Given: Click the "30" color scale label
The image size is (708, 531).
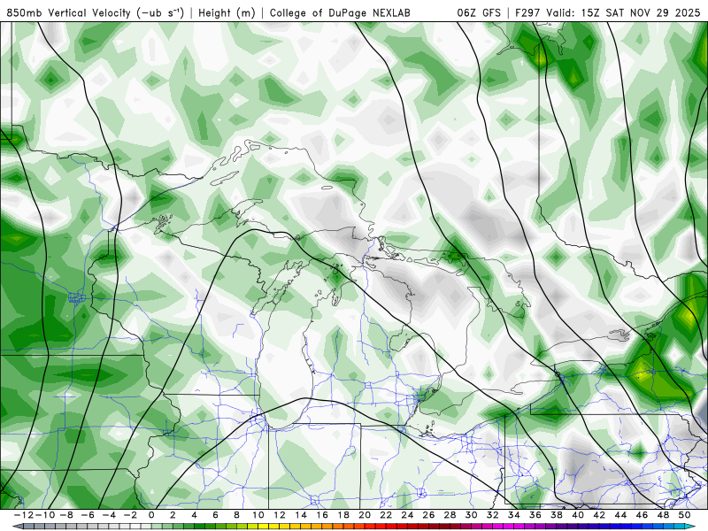Looking at the screenshot, I should (x=472, y=515).
